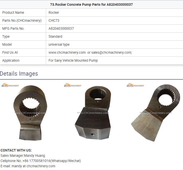This screenshot has height=170, width=183.
Task: Click CHC Machinery logo above middle image
Action: (73, 85)
